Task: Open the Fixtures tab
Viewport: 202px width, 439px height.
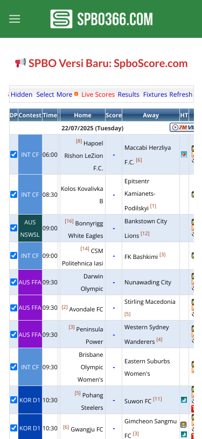Action: [156, 95]
